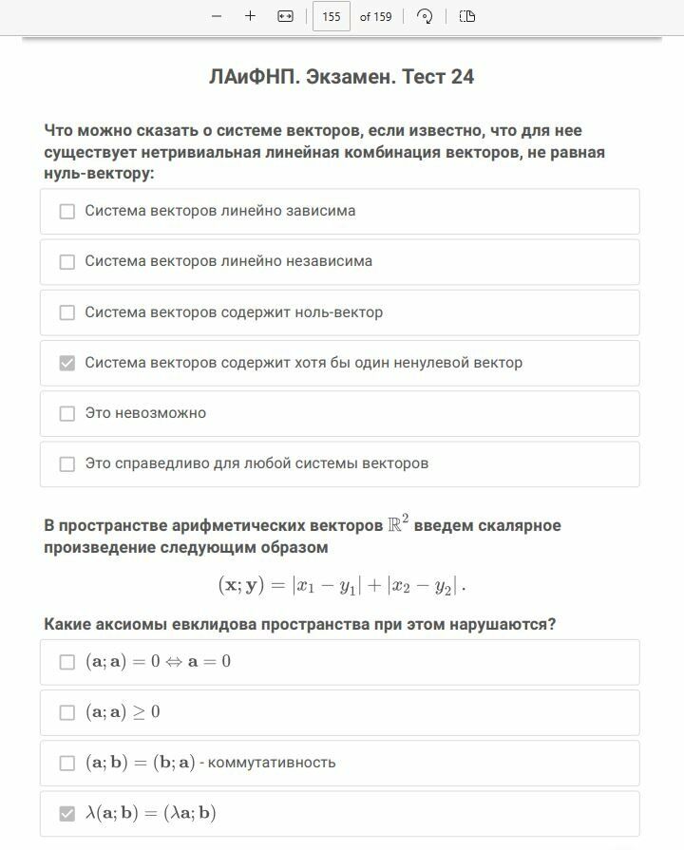Open the page view icon
This screenshot has width=684, height=850.
click(466, 16)
